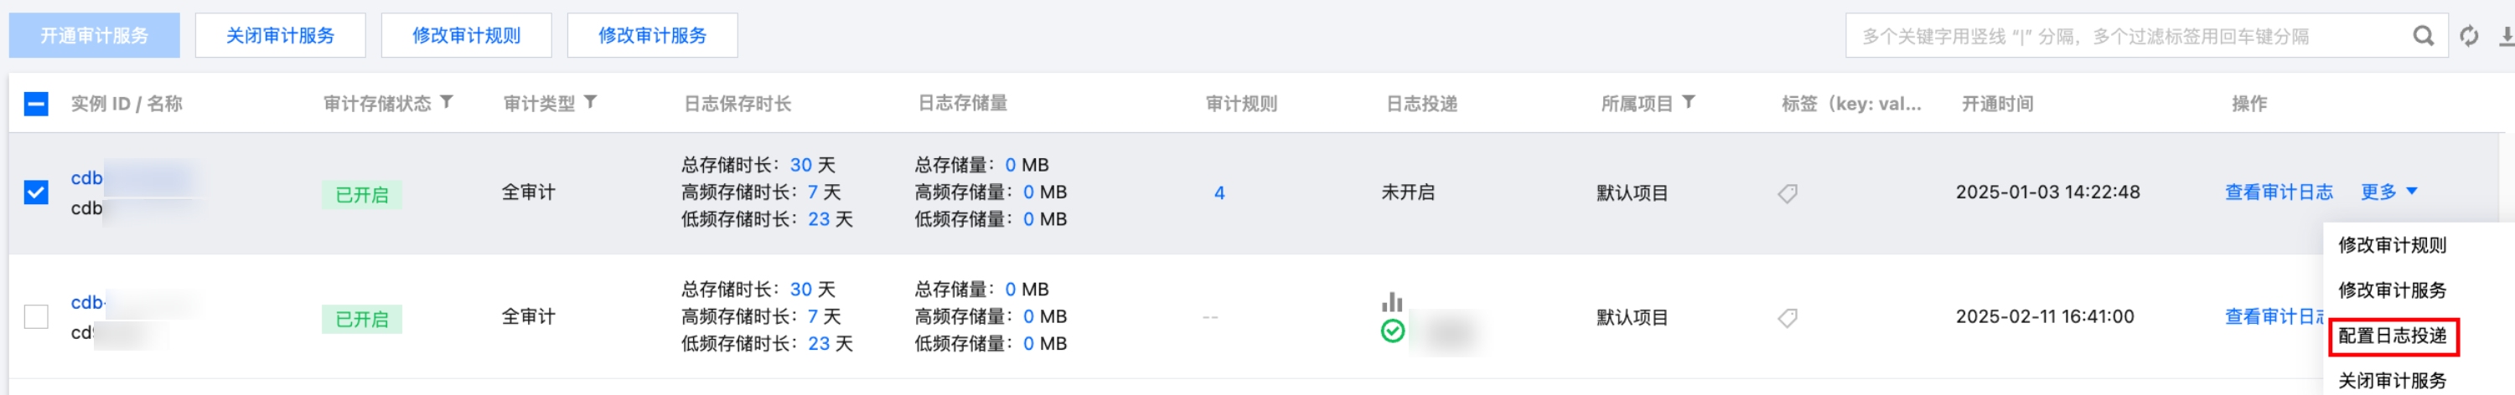Filter by audit storage status (审计存储状态)
Screen dimensions: 2515x395
[x=446, y=102]
